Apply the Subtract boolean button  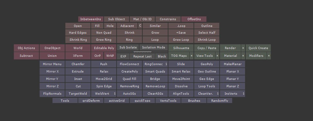point(26,56)
